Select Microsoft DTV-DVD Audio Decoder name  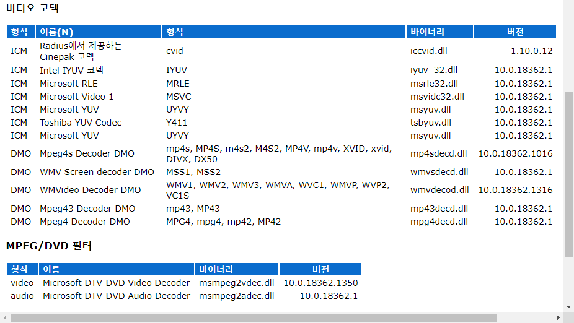(117, 296)
